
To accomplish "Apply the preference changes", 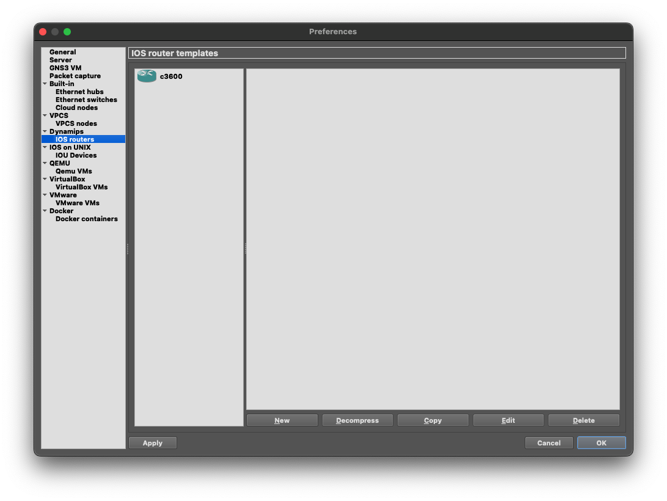I will (x=152, y=442).
